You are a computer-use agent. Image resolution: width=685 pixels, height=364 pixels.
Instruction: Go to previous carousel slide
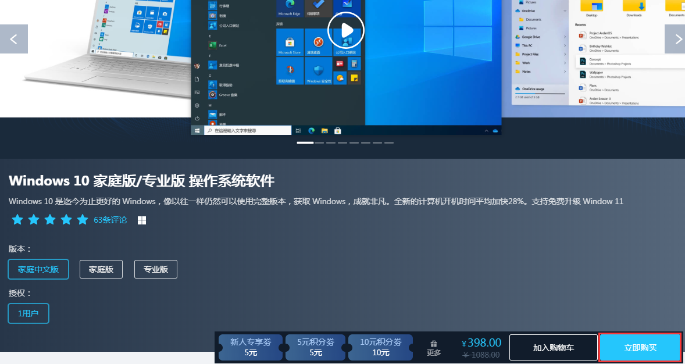14,39
